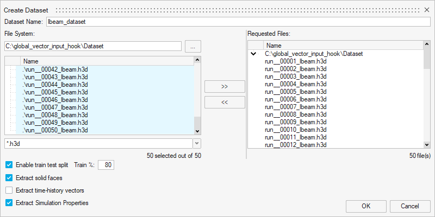Add selected files with the >> button
The height and width of the screenshot is (217, 435).
point(225,87)
